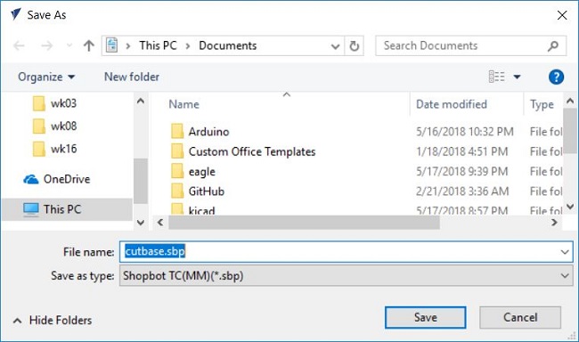Open the address bar previous locations chevron
The height and width of the screenshot is (342, 579).
pyautogui.click(x=335, y=46)
